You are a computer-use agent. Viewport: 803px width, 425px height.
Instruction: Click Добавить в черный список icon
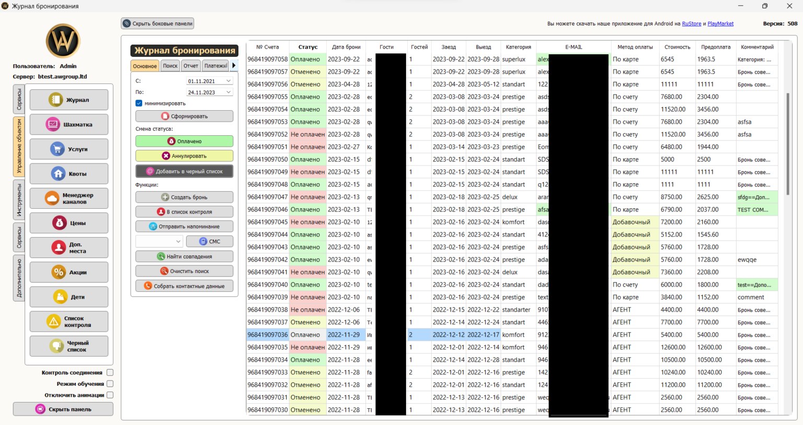click(x=150, y=171)
